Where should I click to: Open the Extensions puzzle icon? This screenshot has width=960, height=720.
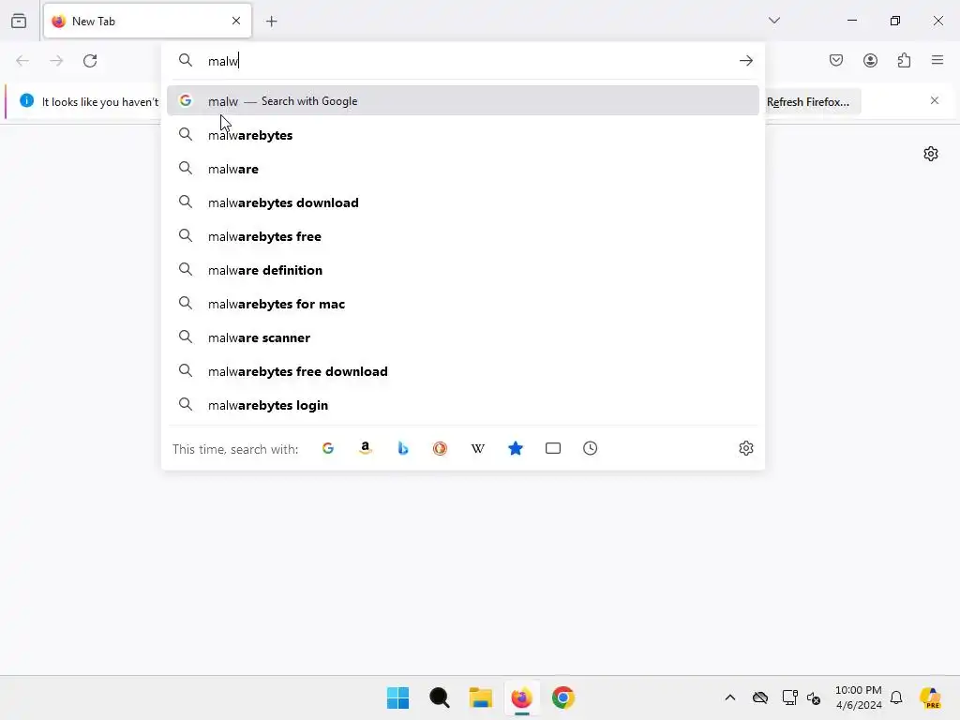[905, 60]
